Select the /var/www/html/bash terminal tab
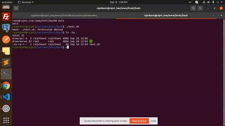Screen dimensions: 225x126 point(166,15)
